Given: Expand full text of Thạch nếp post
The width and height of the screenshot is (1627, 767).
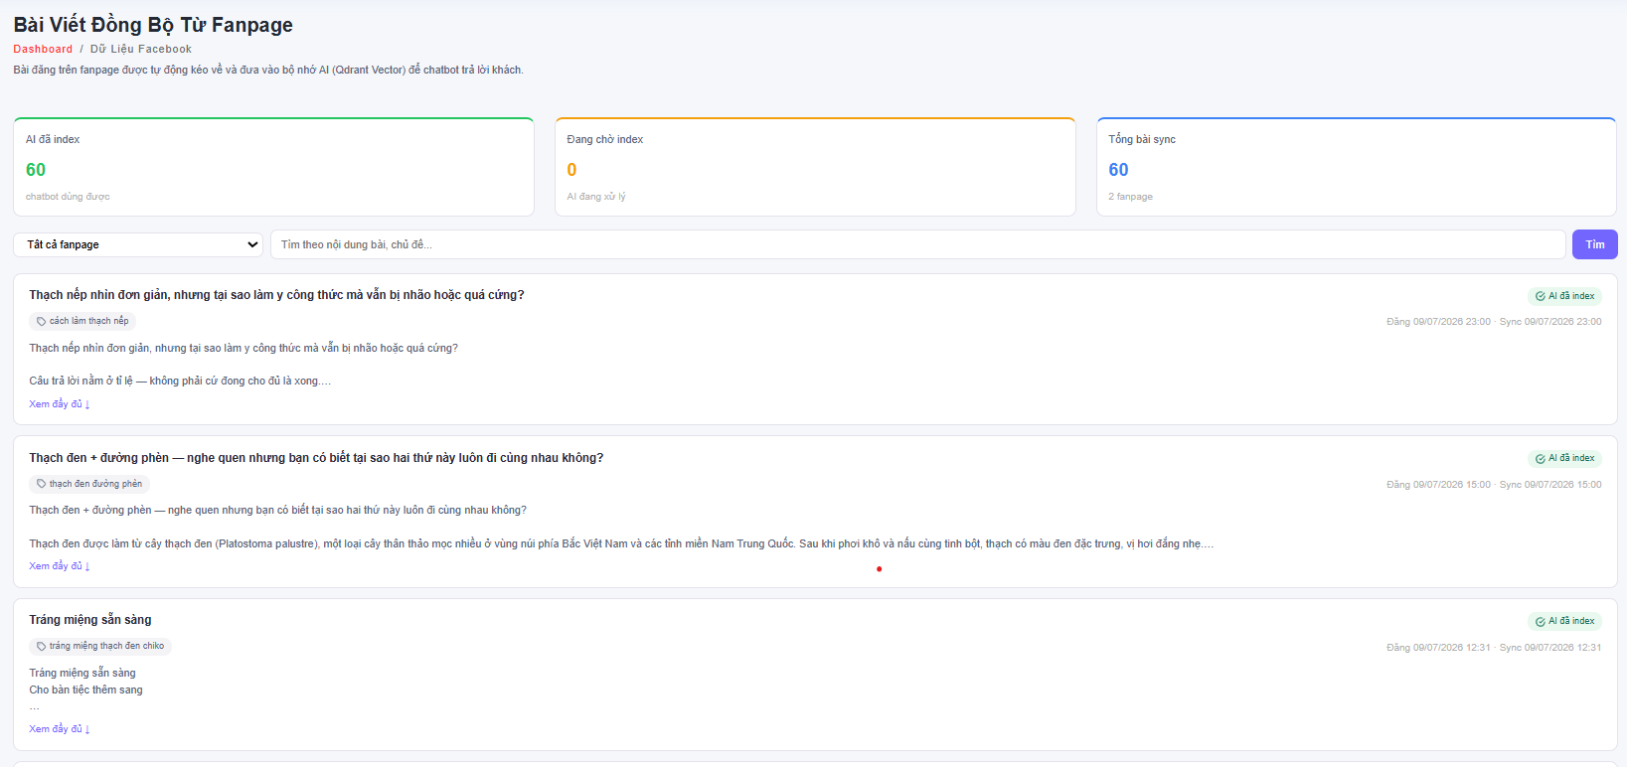Looking at the screenshot, I should (60, 404).
